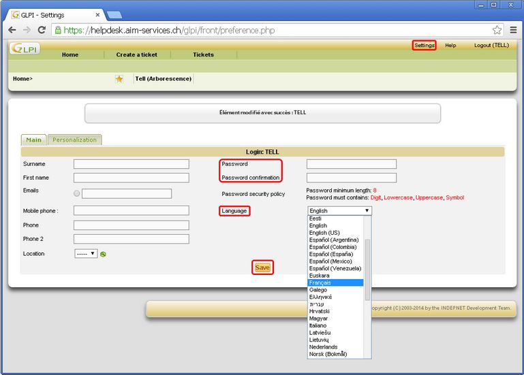Switch to the Personalization tab
The height and width of the screenshot is (375, 524).
click(75, 140)
